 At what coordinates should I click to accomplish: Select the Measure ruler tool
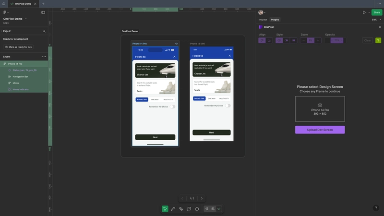[x=181, y=209]
